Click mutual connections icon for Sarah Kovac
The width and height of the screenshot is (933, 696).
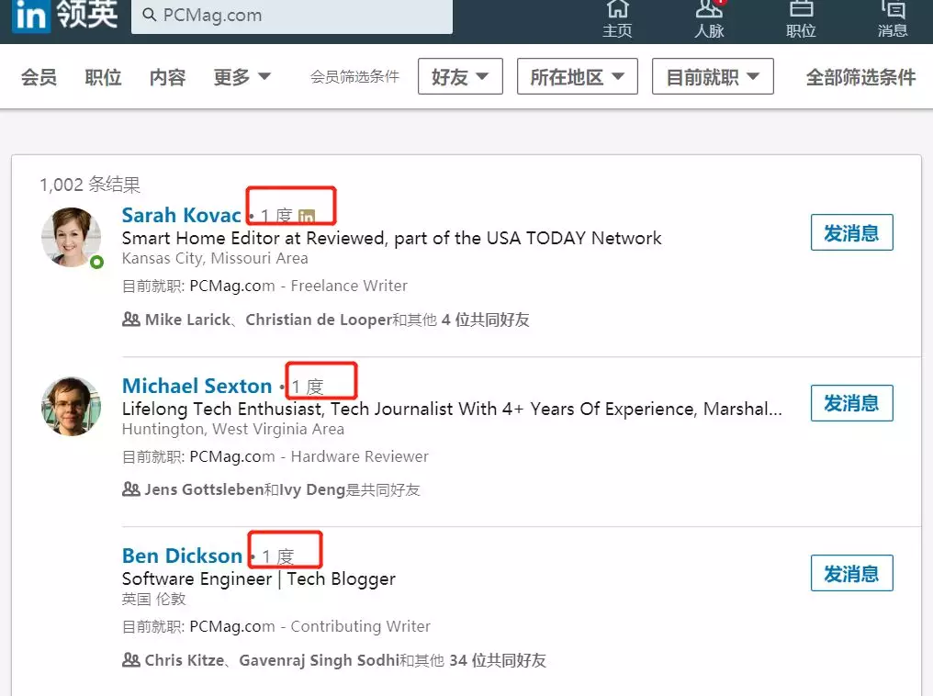point(131,320)
